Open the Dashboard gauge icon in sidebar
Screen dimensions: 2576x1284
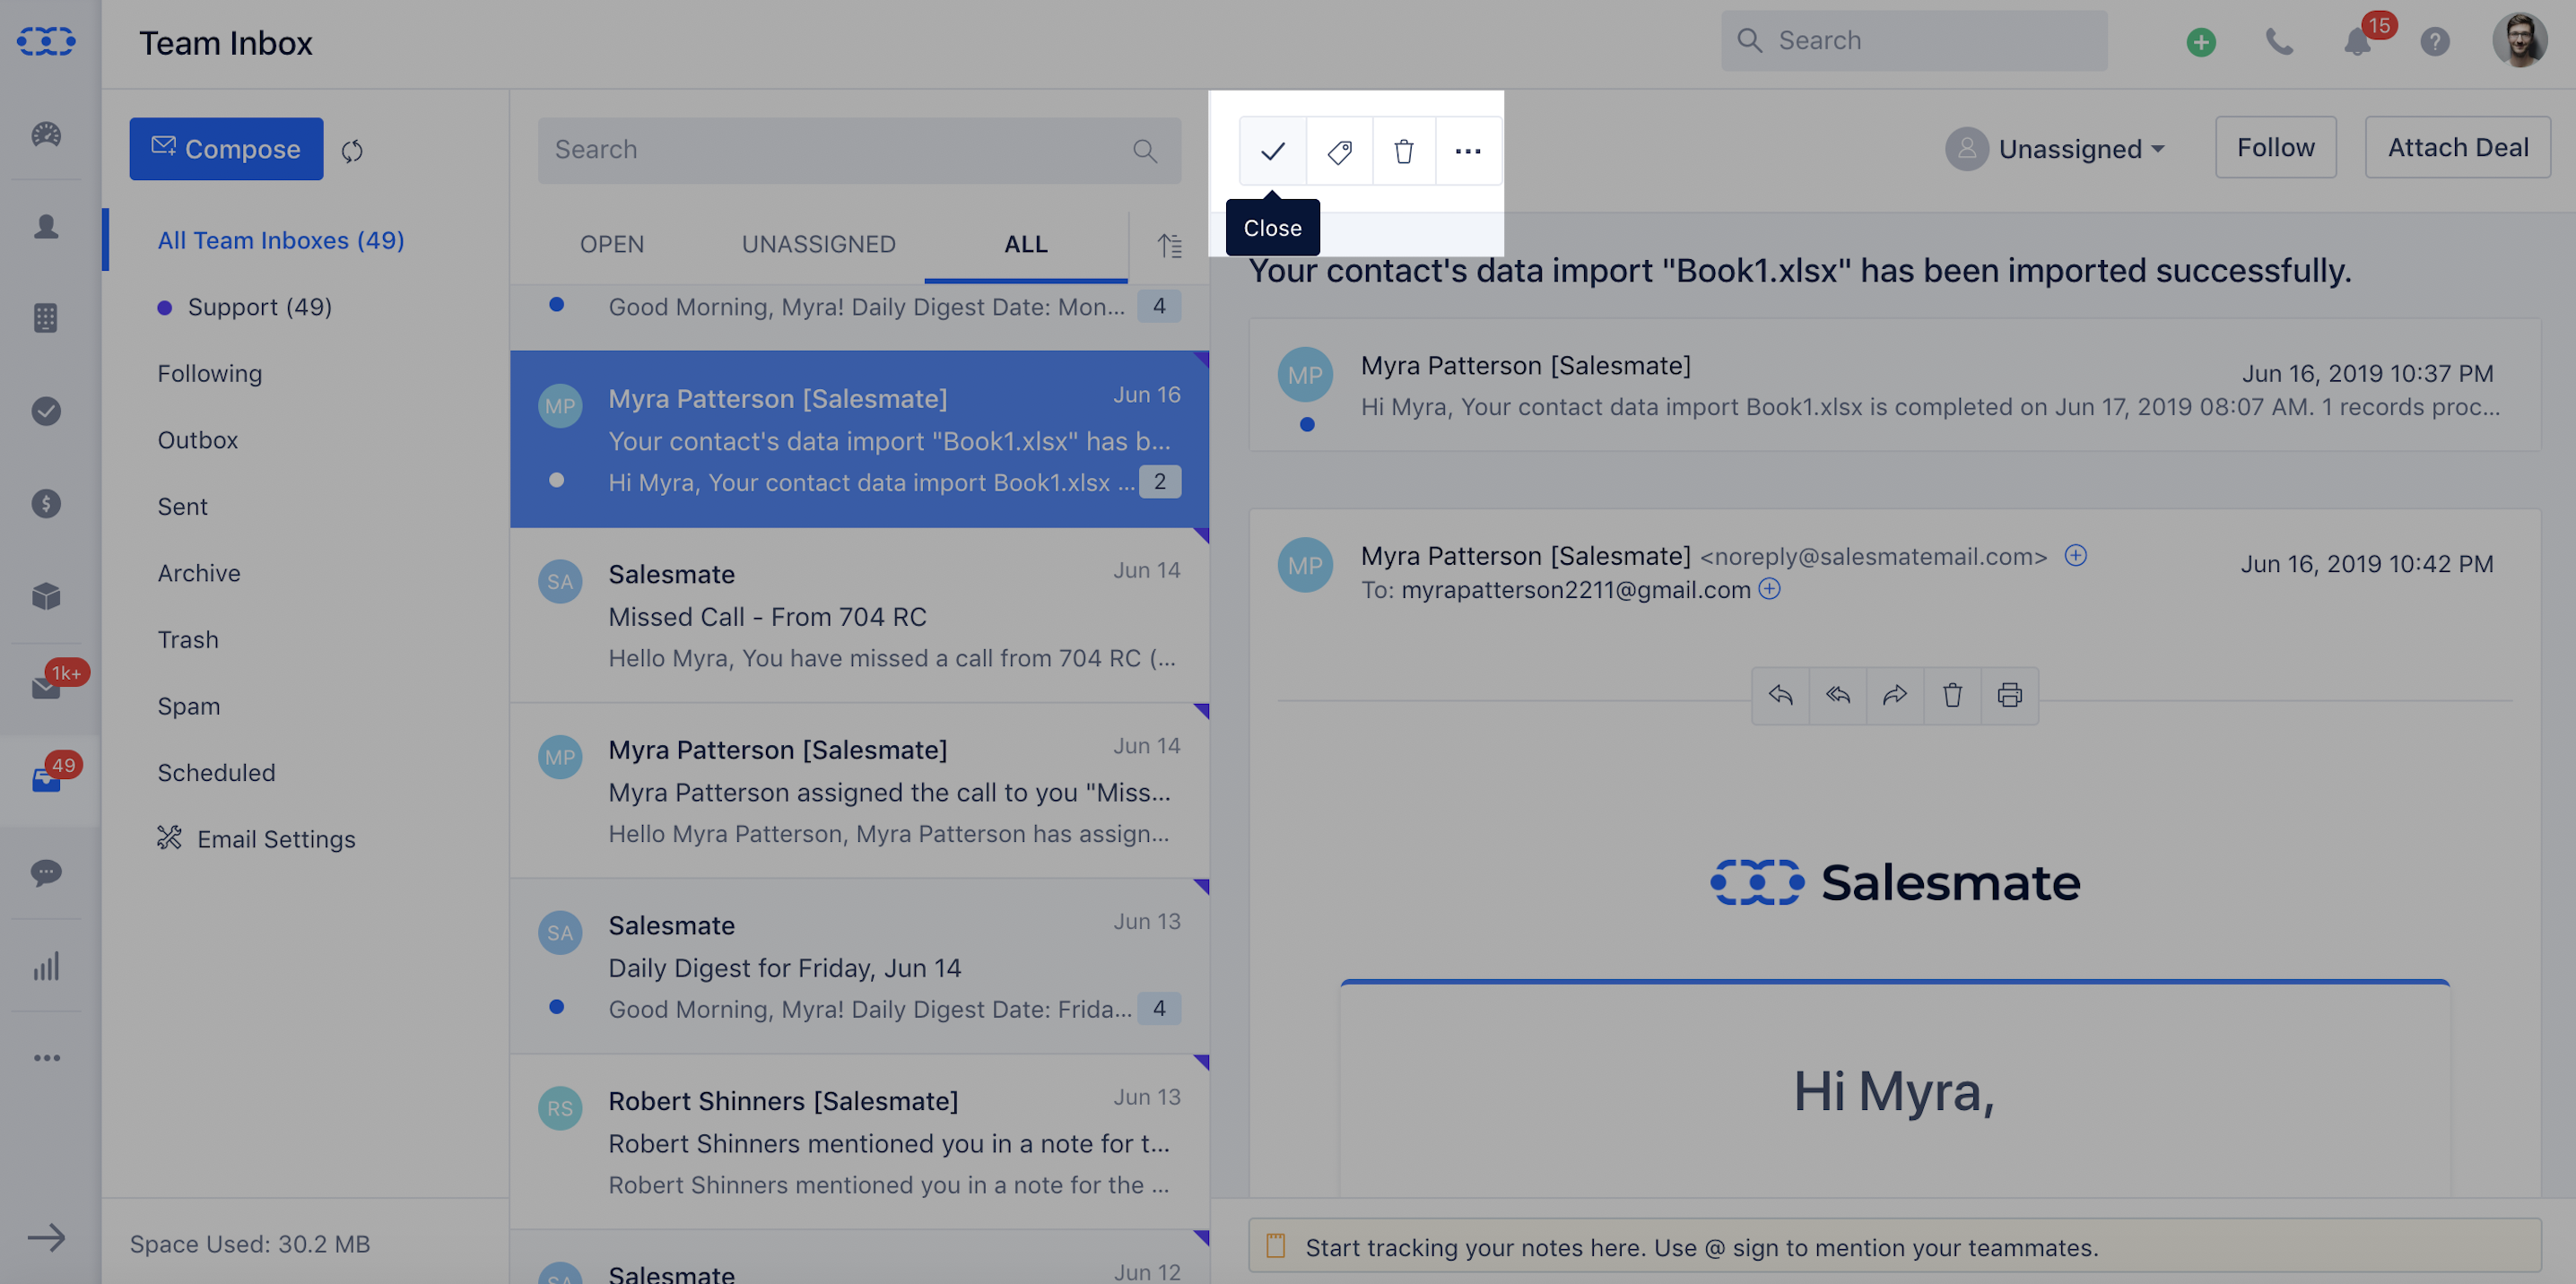pyautogui.click(x=46, y=134)
